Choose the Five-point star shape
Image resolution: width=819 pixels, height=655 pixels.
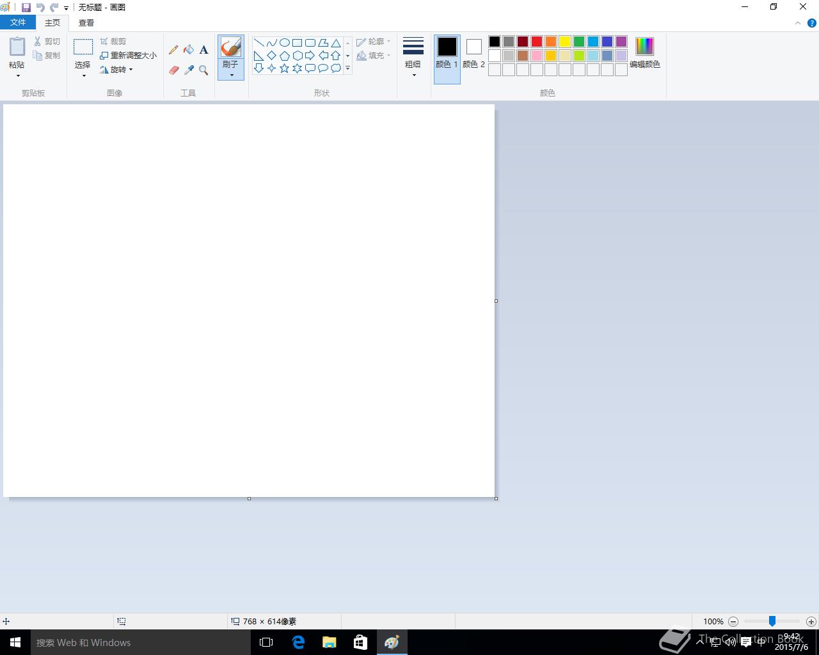tap(285, 68)
